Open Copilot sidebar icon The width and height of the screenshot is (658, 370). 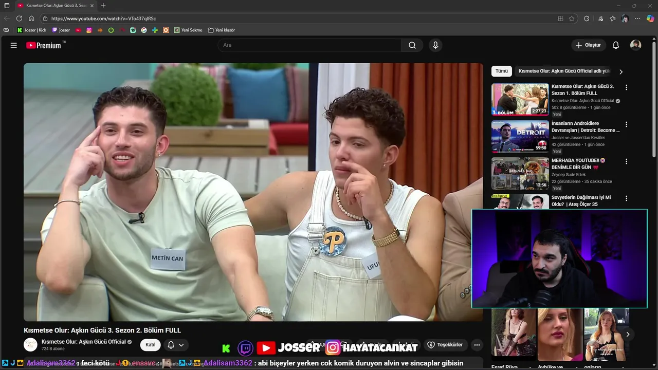pos(650,18)
